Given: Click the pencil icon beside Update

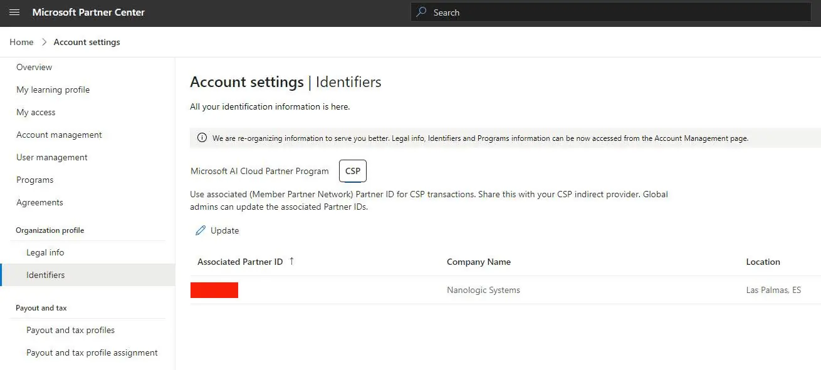Looking at the screenshot, I should click(201, 230).
